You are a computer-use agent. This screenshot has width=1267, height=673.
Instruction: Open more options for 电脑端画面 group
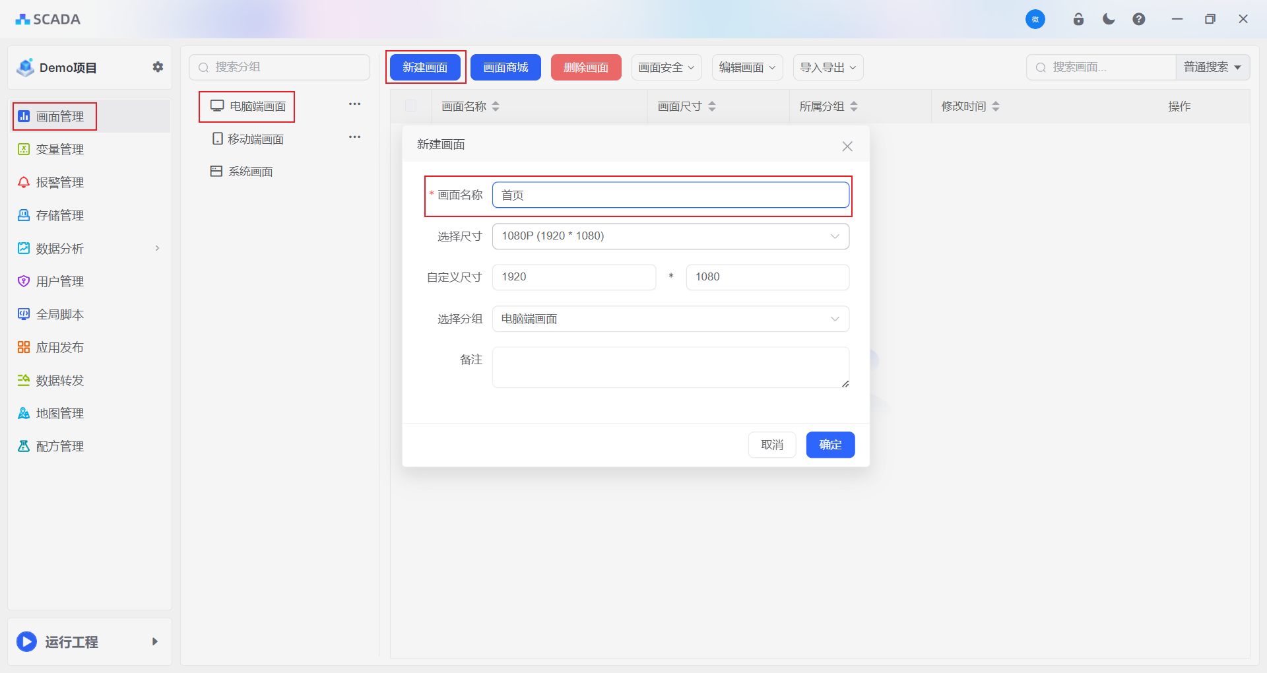tap(354, 104)
